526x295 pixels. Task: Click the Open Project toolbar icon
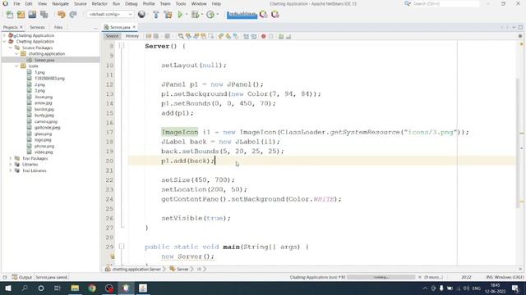(32, 15)
